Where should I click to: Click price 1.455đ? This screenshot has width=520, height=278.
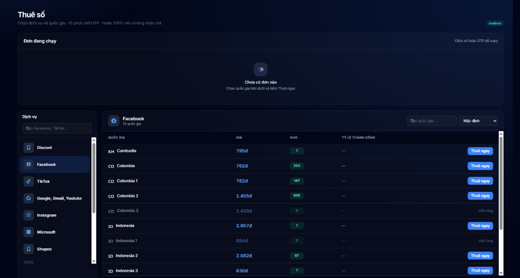point(244,196)
